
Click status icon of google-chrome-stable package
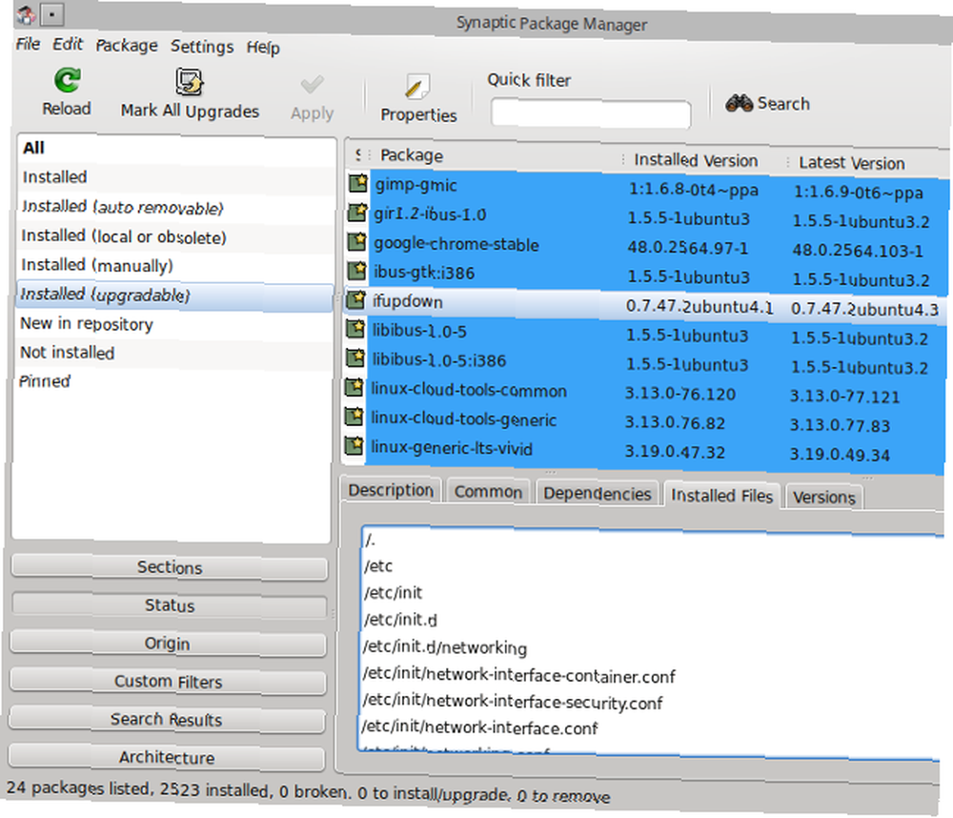[x=356, y=241]
